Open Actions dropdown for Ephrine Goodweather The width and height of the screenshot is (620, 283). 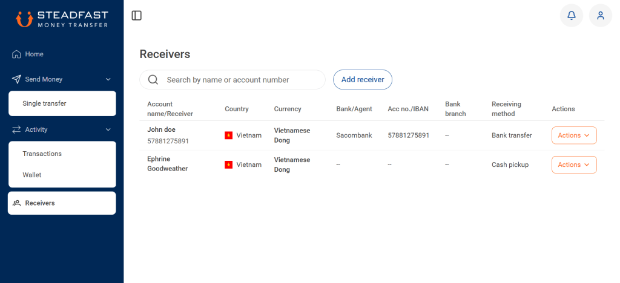point(574,164)
